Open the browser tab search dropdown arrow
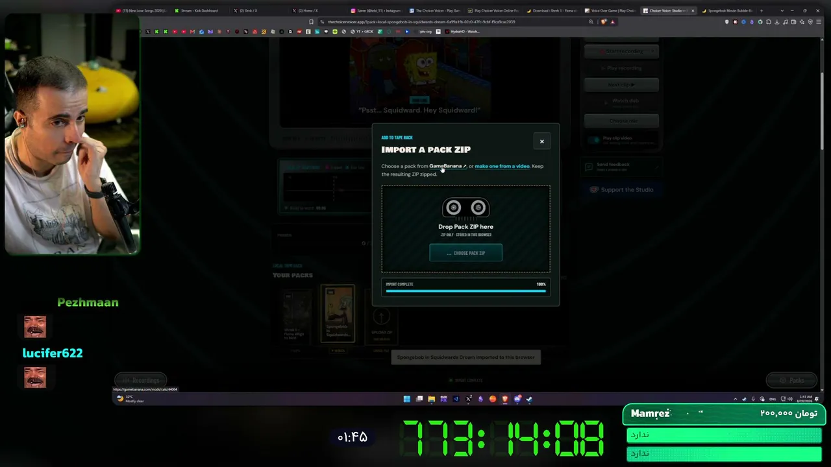This screenshot has height=467, width=831. coord(782,10)
